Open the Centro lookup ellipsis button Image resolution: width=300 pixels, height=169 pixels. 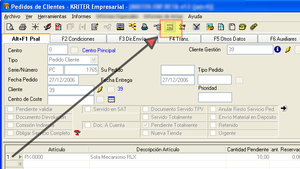point(74,50)
